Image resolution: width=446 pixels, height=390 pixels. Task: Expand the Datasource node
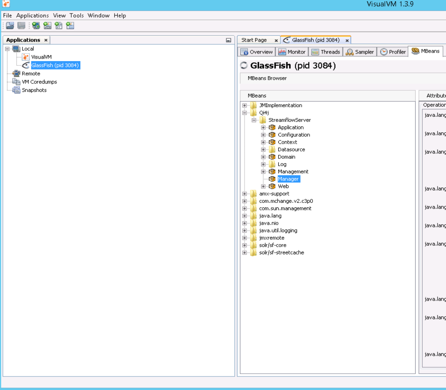point(263,150)
